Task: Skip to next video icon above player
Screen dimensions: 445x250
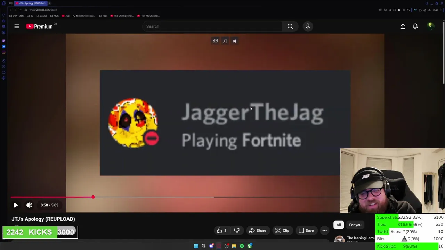Action: coord(234,41)
